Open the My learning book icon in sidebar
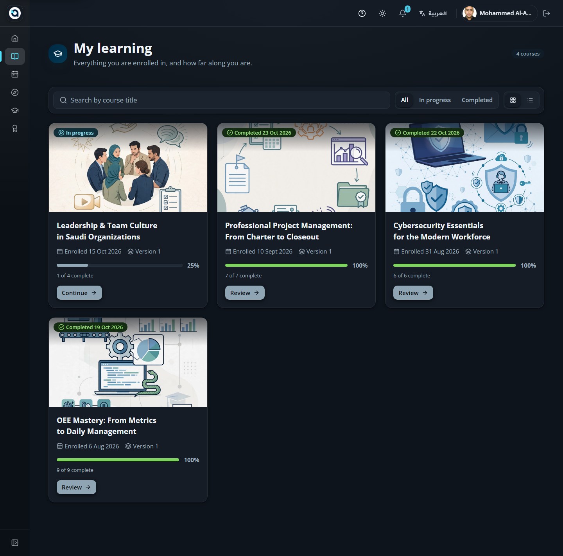 (x=15, y=56)
